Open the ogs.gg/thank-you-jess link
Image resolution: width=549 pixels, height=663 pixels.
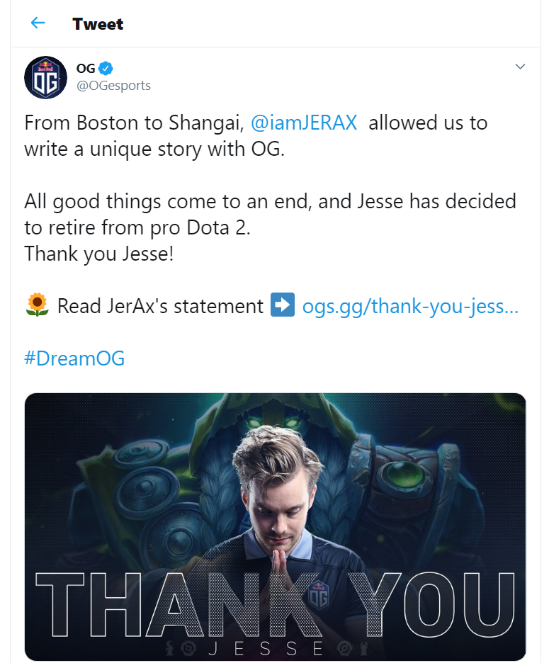pyautogui.click(x=410, y=306)
